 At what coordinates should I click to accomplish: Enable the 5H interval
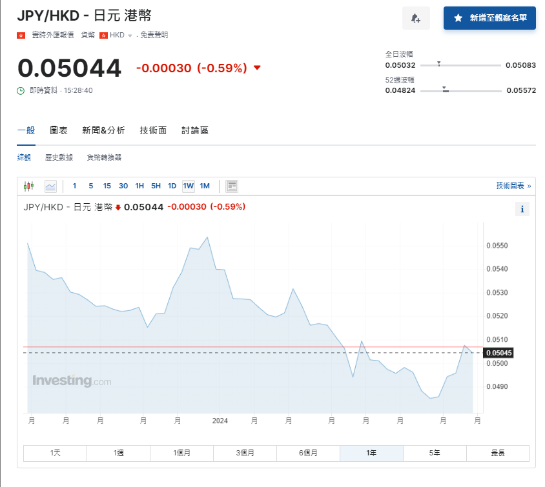coord(156,186)
